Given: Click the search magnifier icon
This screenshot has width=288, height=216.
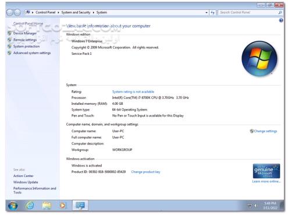Looking at the screenshot, I should coord(280,12).
